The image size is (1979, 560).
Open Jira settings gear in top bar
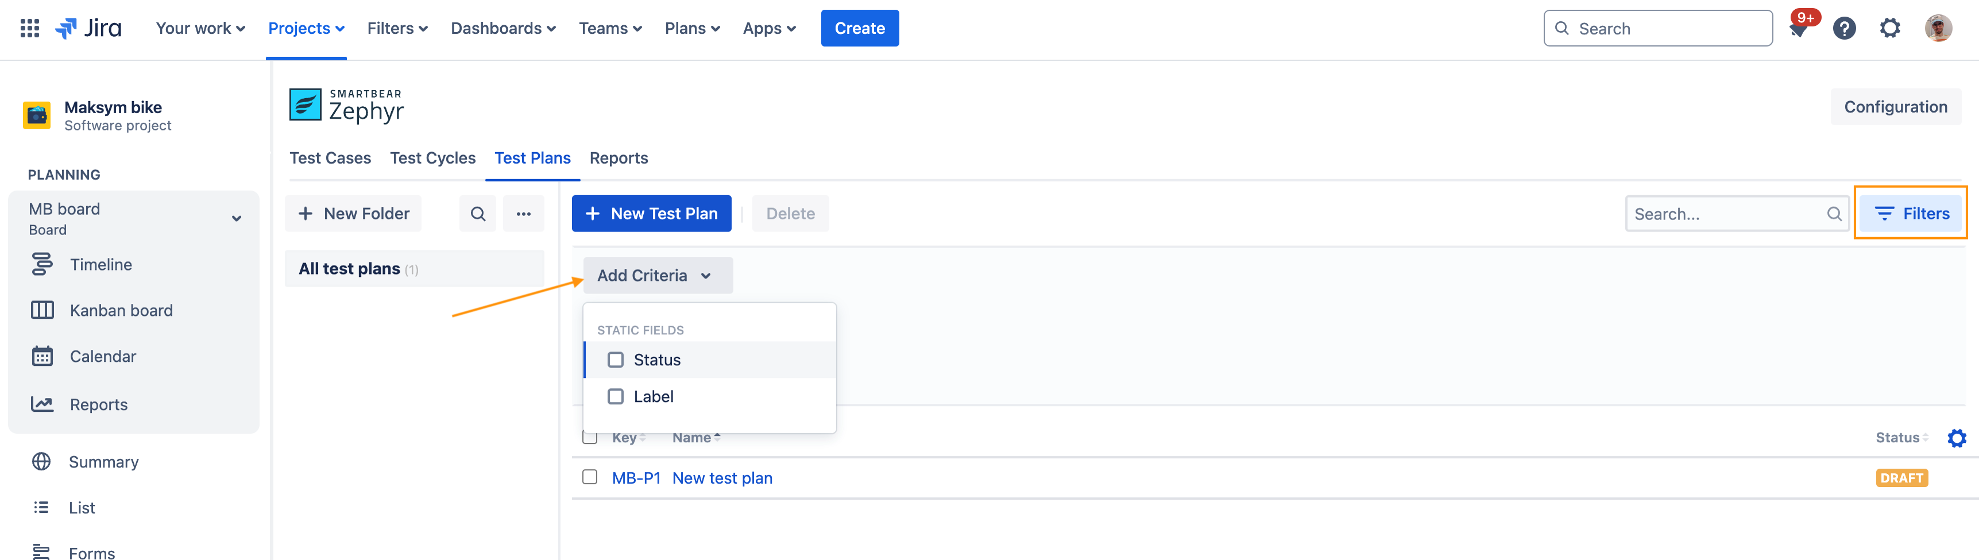(1890, 28)
